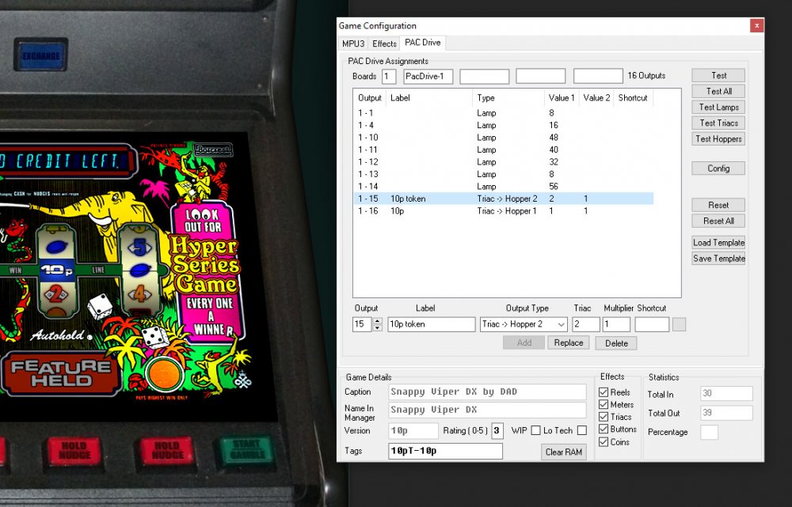Click the third empty board name field

(540, 77)
